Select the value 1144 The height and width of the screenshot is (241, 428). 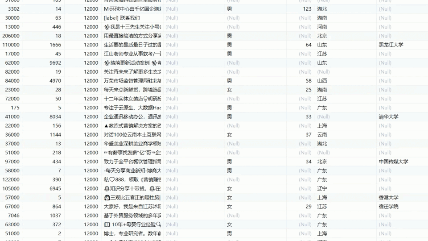click(55, 135)
